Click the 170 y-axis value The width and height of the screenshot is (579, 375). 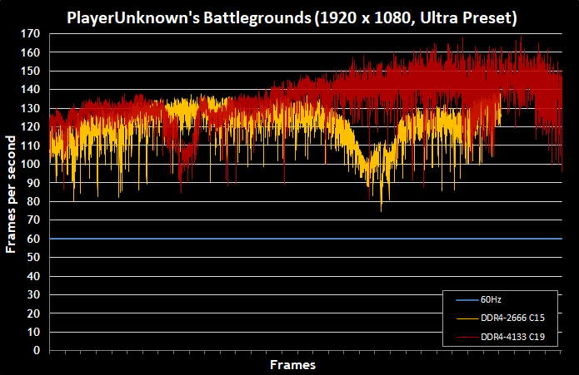click(x=30, y=34)
